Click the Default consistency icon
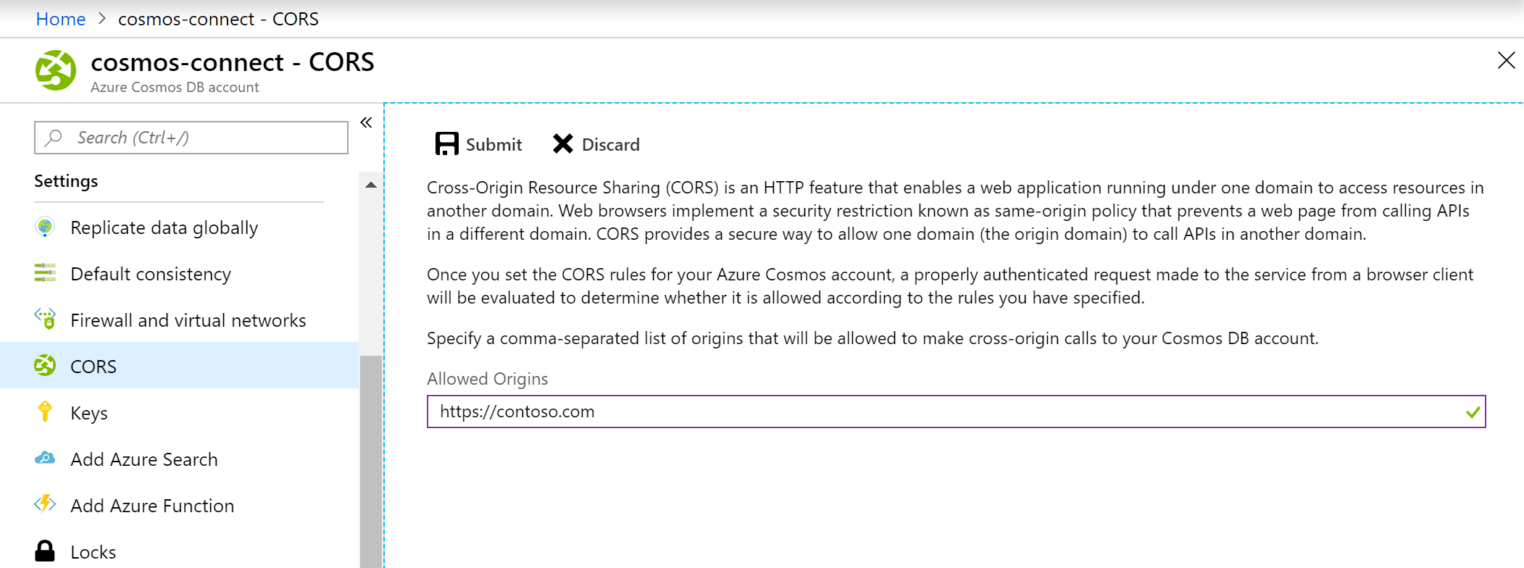1524x568 pixels. click(45, 273)
